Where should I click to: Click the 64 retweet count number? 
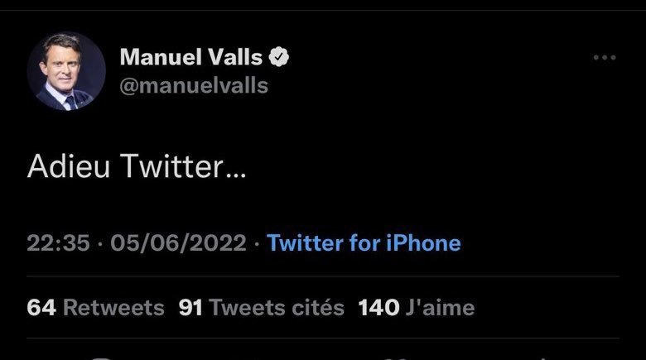click(41, 308)
